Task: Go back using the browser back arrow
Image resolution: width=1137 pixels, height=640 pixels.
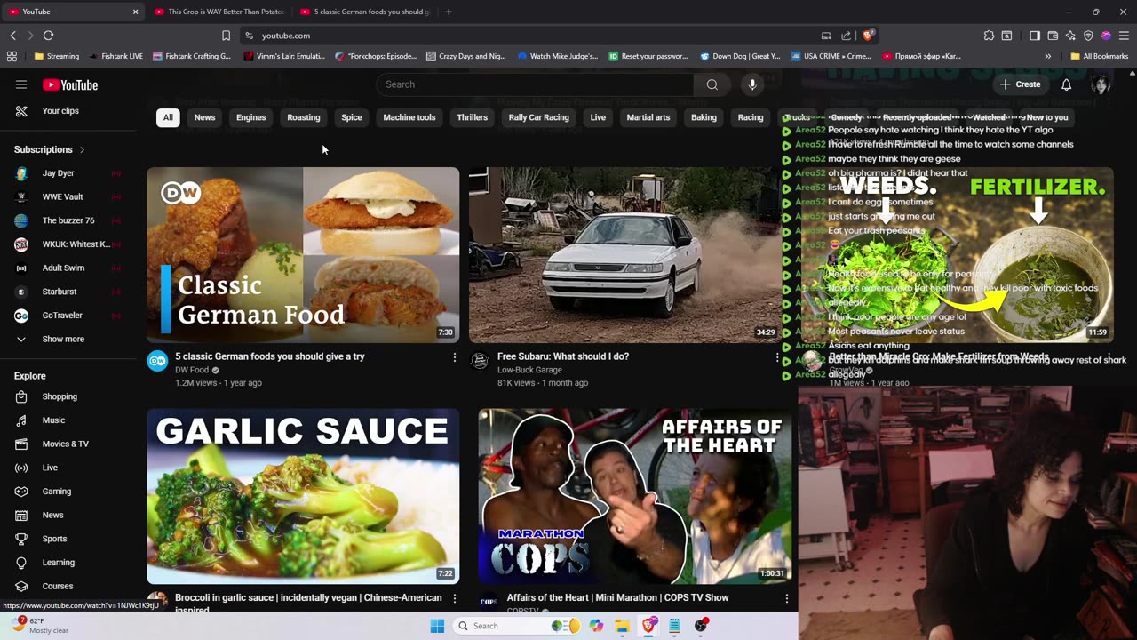Action: click(x=12, y=36)
